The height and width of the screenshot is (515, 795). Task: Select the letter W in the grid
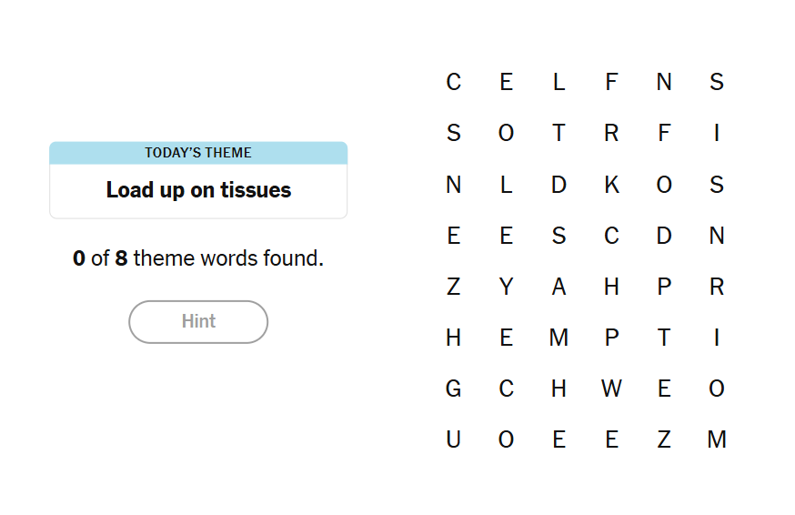(611, 389)
